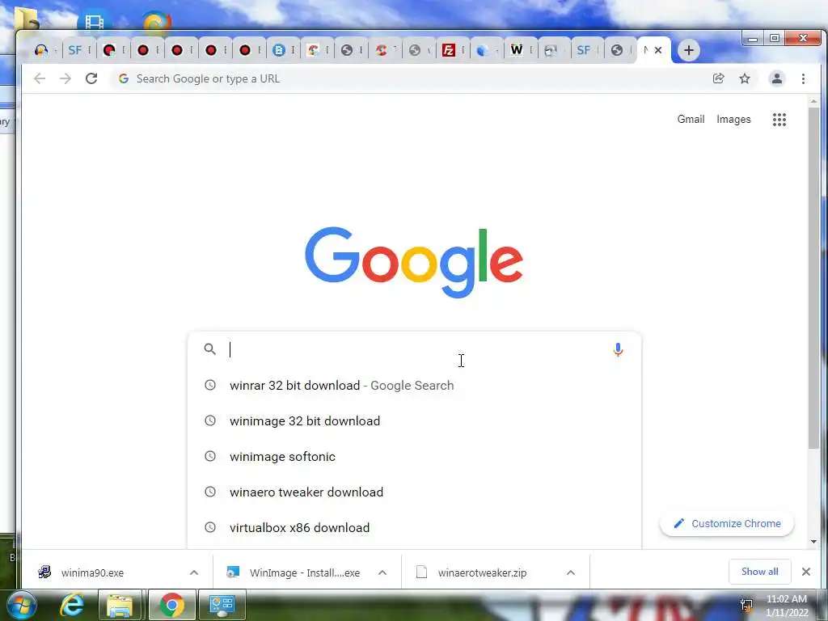Viewport: 828px width, 621px height.
Task: Launch Internet Explorer from taskbar
Action: pos(71,605)
